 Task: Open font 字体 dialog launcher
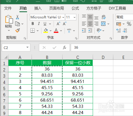click(x=76, y=38)
